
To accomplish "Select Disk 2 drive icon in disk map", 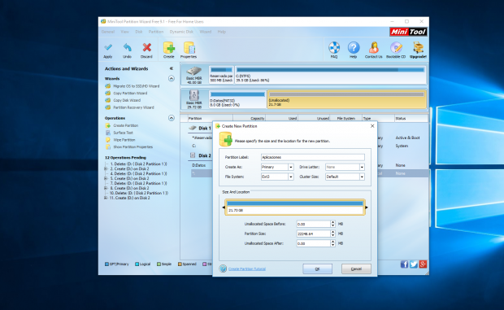I will click(194, 95).
